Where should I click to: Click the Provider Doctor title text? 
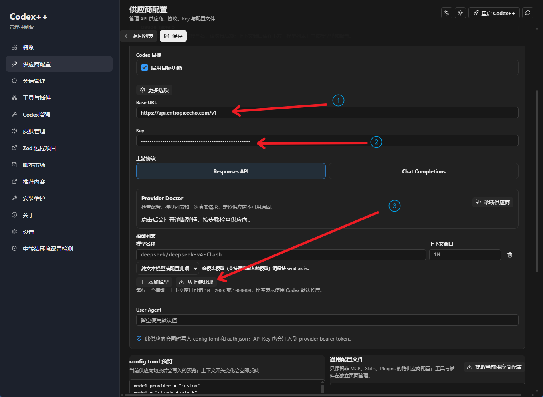pyautogui.click(x=162, y=198)
